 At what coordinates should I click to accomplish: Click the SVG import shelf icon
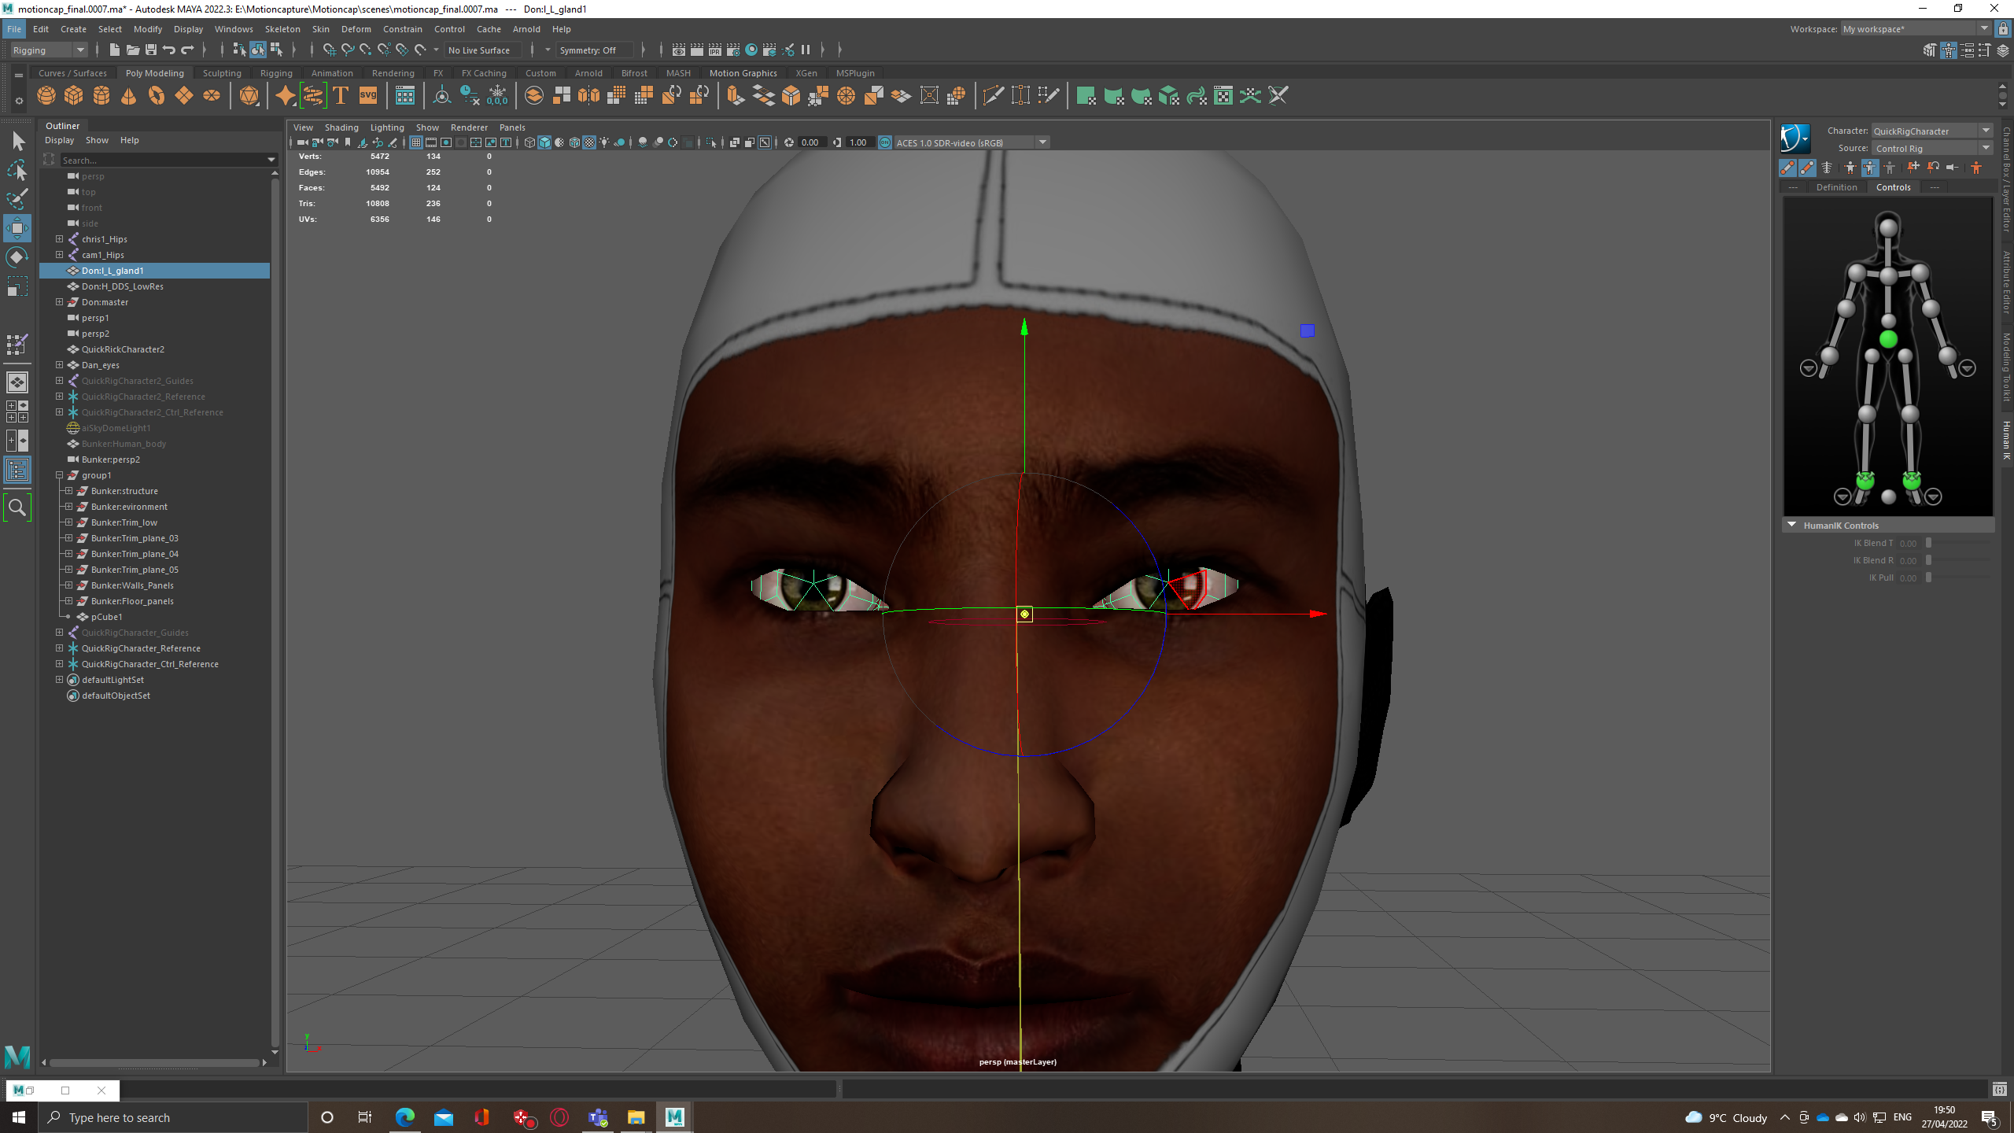pyautogui.click(x=368, y=96)
